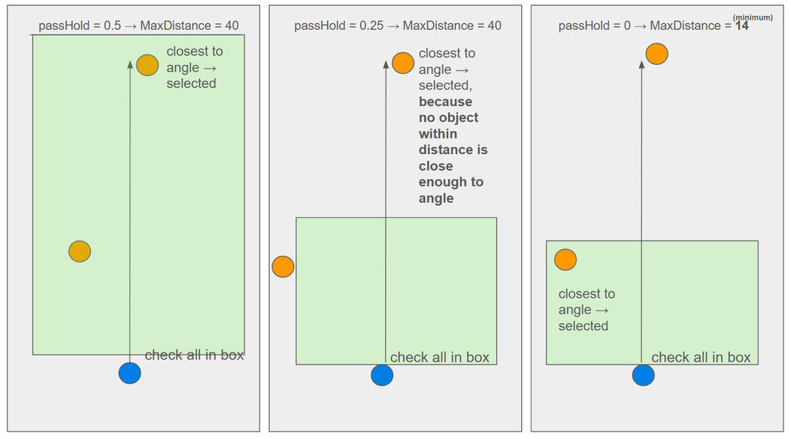Image resolution: width=791 pixels, height=439 pixels.
Task: Click the blue circle in the passHold 0.5 panel
Action: click(x=130, y=373)
